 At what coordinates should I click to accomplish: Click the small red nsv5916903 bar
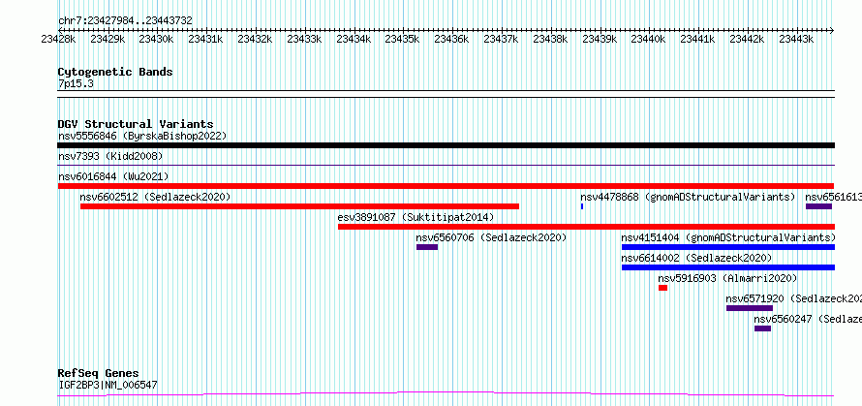click(x=663, y=288)
